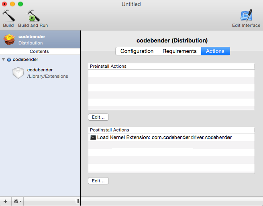Click the Edit Interface label
The height and width of the screenshot is (206, 263).
pos(246,25)
